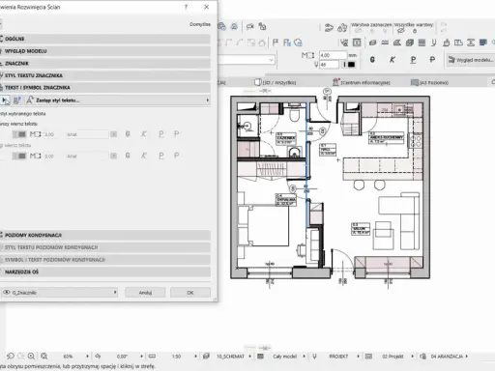Image resolution: width=495 pixels, height=371 pixels.
Task: Click the zoom-in magnifier in bottom bar
Action: [31, 357]
